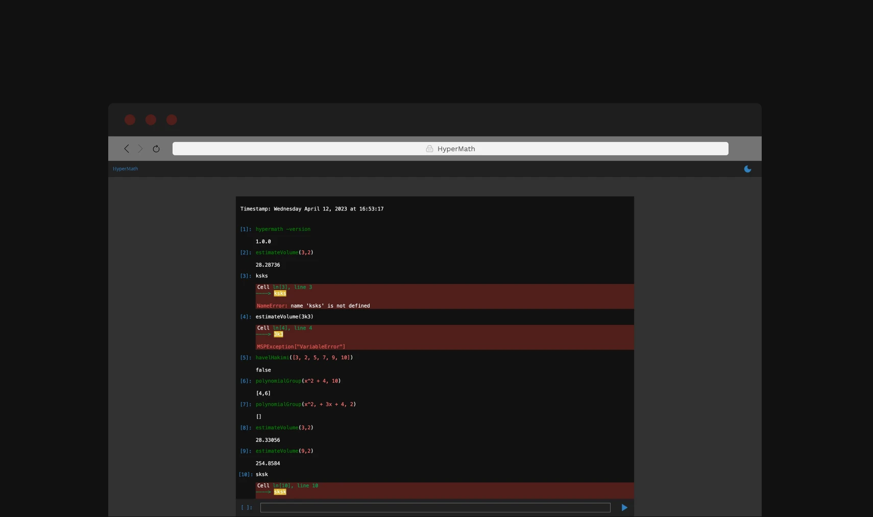873x517 pixels.
Task: Click the empty cell input field
Action: 435,507
